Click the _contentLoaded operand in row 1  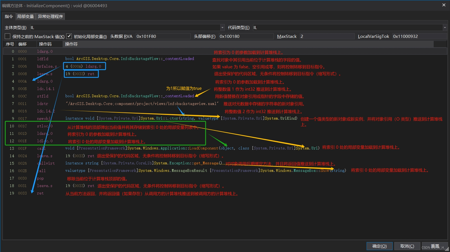(x=130, y=59)
